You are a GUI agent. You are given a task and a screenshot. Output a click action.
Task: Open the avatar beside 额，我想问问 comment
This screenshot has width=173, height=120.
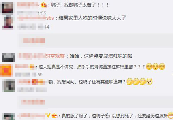click(9, 85)
